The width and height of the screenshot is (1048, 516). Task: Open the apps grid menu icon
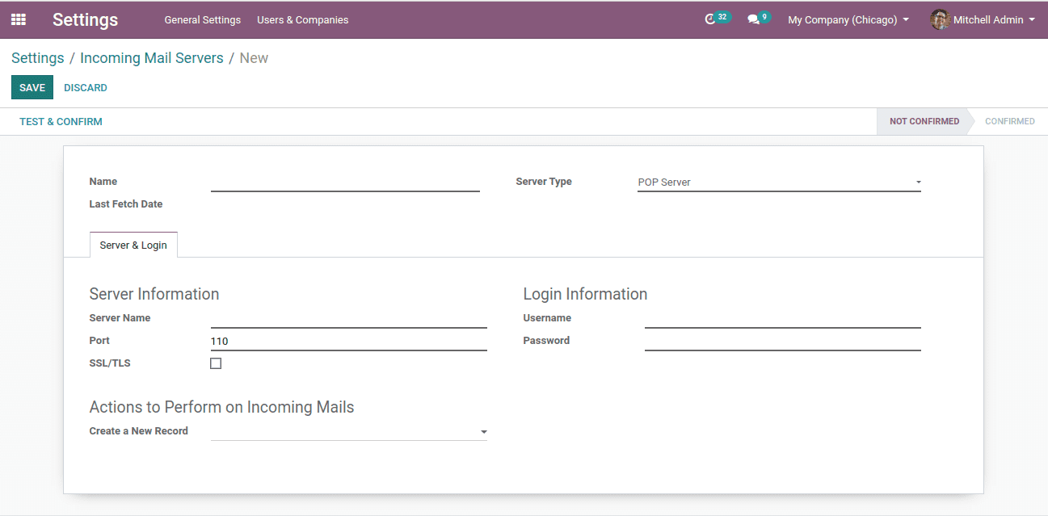pos(18,19)
